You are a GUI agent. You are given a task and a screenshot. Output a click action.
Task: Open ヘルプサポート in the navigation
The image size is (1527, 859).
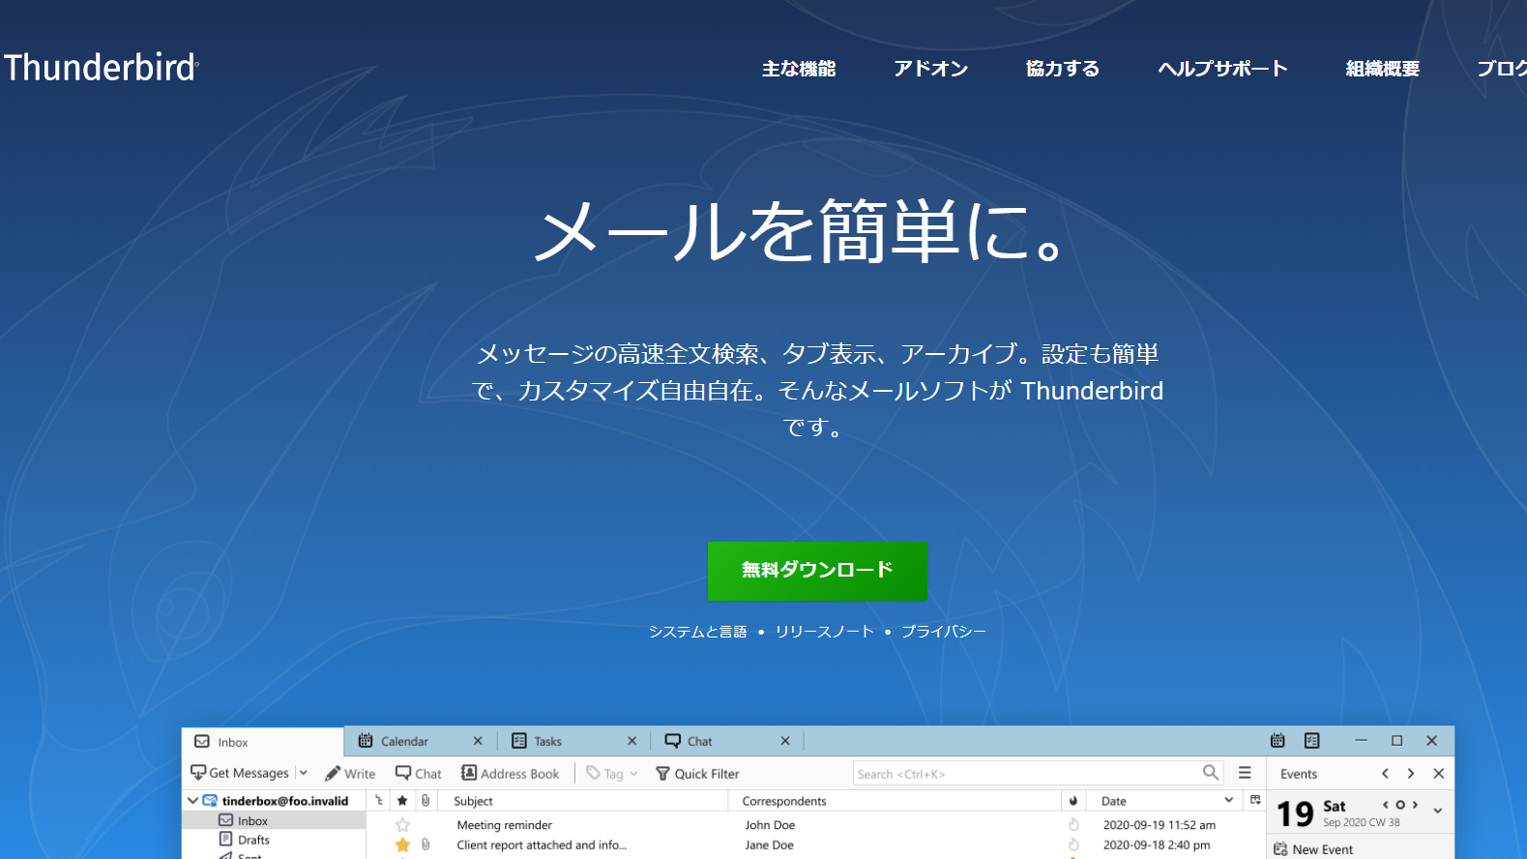[x=1222, y=69]
